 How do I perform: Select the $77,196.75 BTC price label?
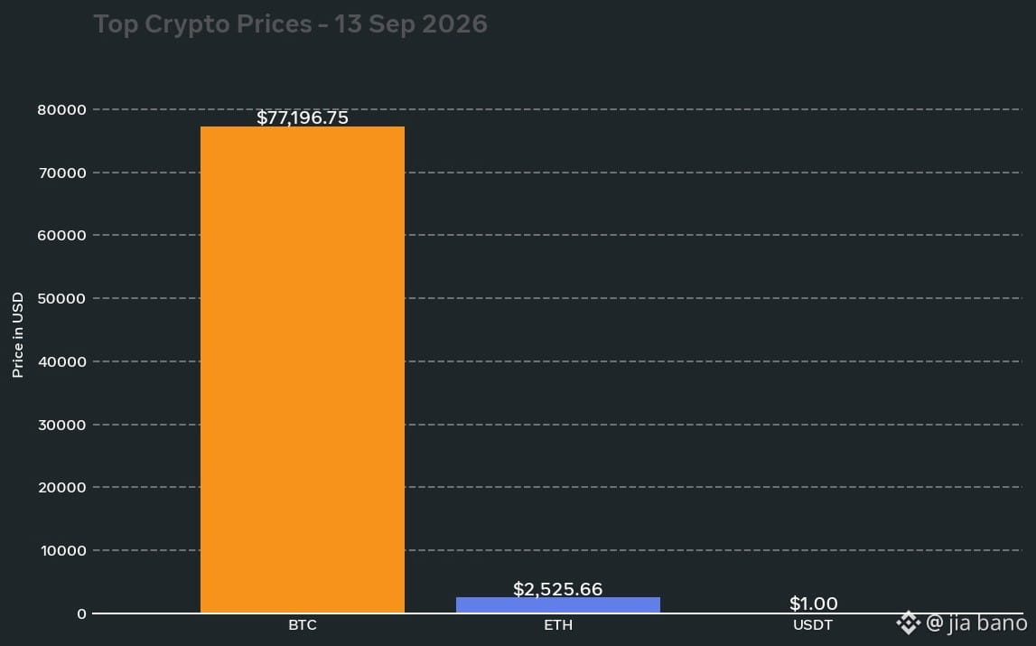click(303, 117)
